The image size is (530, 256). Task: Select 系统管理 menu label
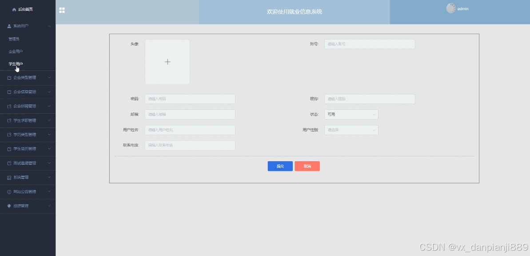(x=21, y=178)
